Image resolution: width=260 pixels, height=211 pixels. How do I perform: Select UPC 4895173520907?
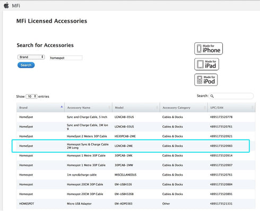221,165
